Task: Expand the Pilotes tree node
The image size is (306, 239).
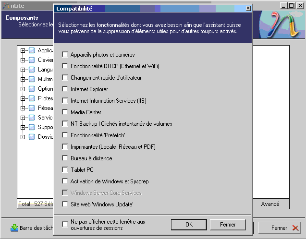Action: tap(23, 98)
